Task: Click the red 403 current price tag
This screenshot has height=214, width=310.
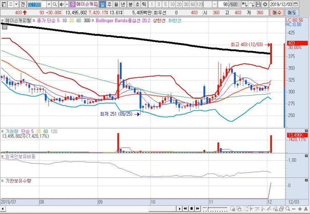Action: click(297, 43)
